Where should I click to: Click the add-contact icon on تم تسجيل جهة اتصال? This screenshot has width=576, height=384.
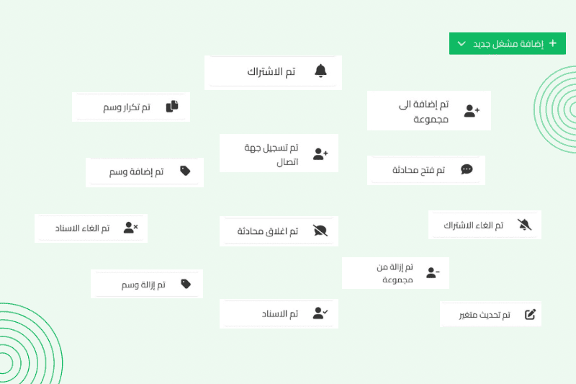[x=320, y=153]
